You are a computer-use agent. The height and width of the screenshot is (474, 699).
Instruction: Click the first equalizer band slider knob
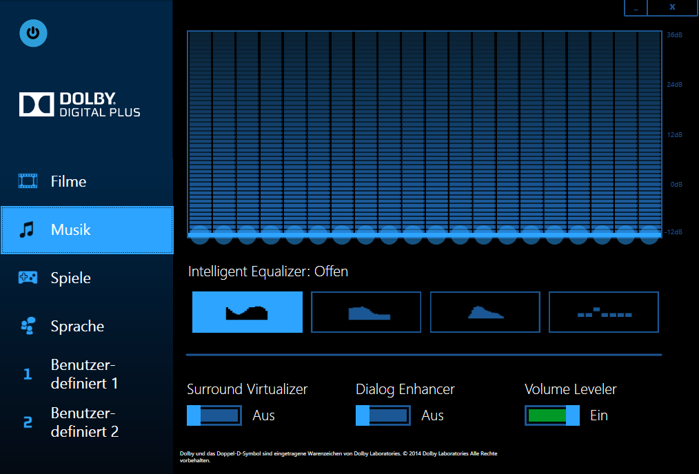200,235
